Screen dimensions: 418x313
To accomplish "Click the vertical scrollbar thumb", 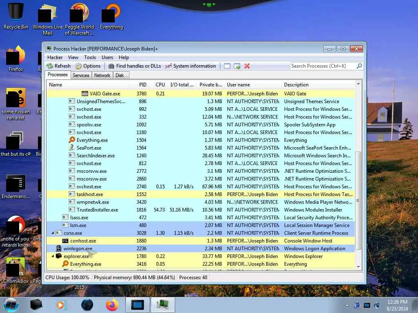I will (358, 201).
